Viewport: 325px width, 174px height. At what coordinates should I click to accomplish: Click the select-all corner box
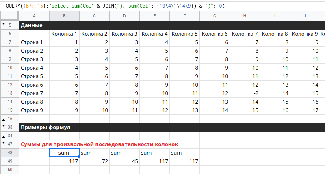tap(9, 16)
